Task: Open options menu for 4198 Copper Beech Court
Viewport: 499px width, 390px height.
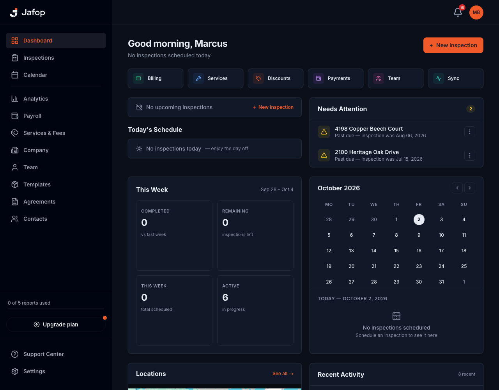Action: [470, 132]
